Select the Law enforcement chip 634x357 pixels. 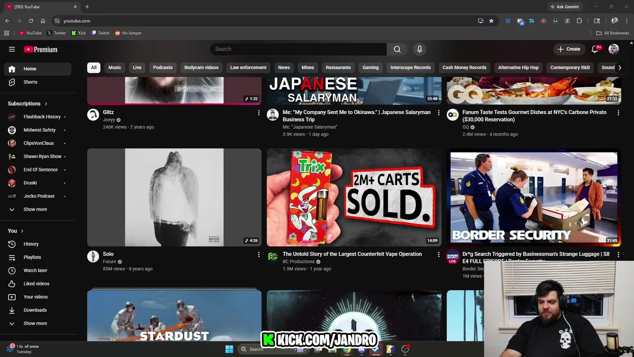point(248,67)
